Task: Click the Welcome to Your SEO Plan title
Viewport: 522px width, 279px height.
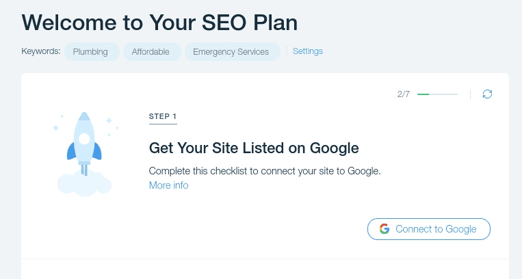Action: pos(160,22)
